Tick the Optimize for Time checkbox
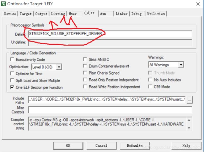 pos(13,73)
